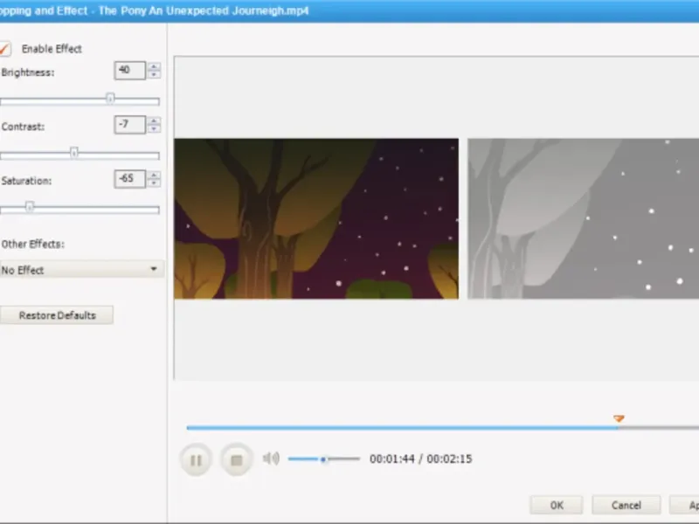Screen dimensions: 699x524
Task: Mute audio with the speaker icon
Action: point(271,458)
